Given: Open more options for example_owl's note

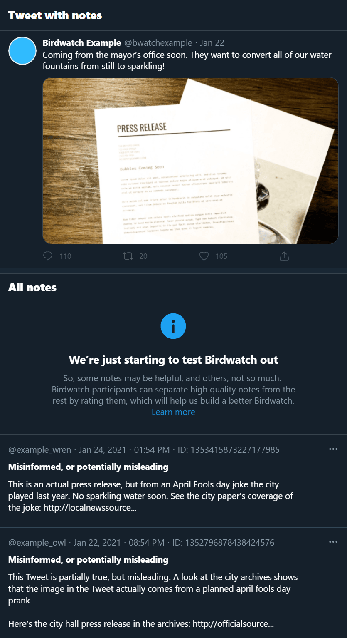Looking at the screenshot, I should coord(333,542).
